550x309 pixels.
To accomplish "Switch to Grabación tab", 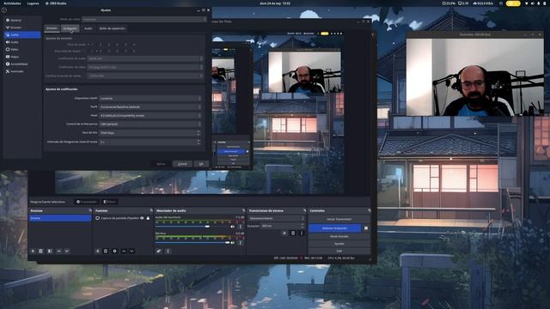I will coord(70,28).
